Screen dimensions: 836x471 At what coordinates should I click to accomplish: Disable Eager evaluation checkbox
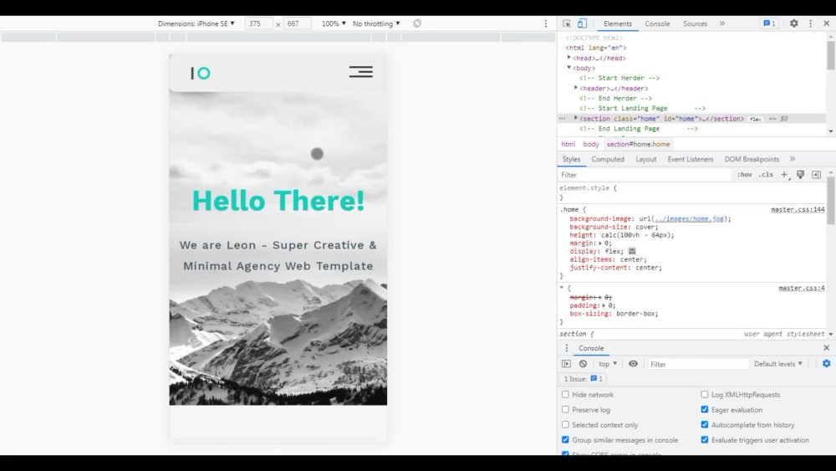point(704,410)
